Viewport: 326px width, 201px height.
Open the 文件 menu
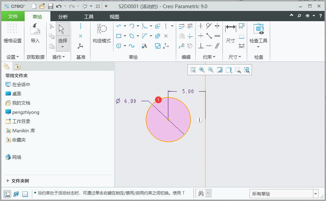pos(13,16)
